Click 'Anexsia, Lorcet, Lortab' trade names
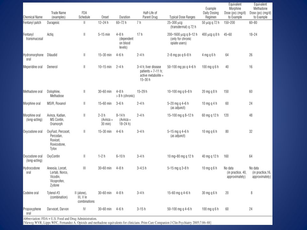Screen dimensions: 307x230 click(57, 177)
